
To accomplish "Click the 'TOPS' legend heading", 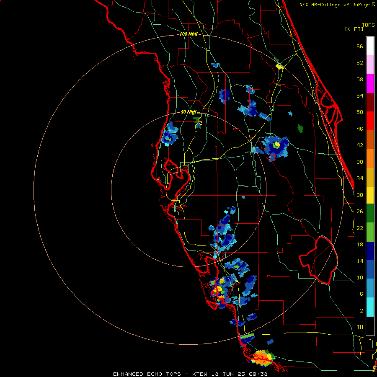I will point(368,25).
